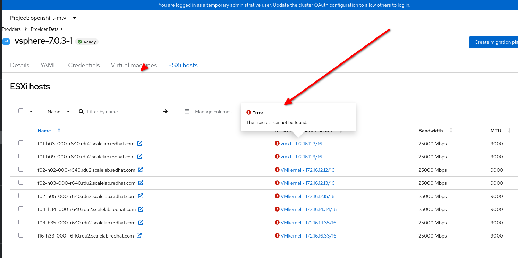Select checkbox for f04-h35-000-r640 host
The height and width of the screenshot is (258, 518).
(21, 222)
